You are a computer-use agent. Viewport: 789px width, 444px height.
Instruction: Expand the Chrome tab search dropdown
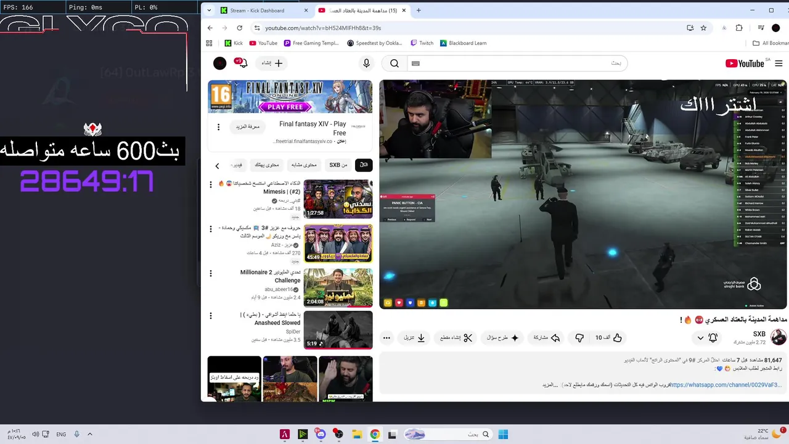pyautogui.click(x=209, y=10)
